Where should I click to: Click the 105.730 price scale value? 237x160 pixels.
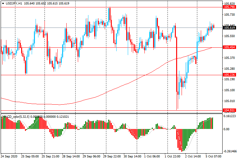[229, 15]
